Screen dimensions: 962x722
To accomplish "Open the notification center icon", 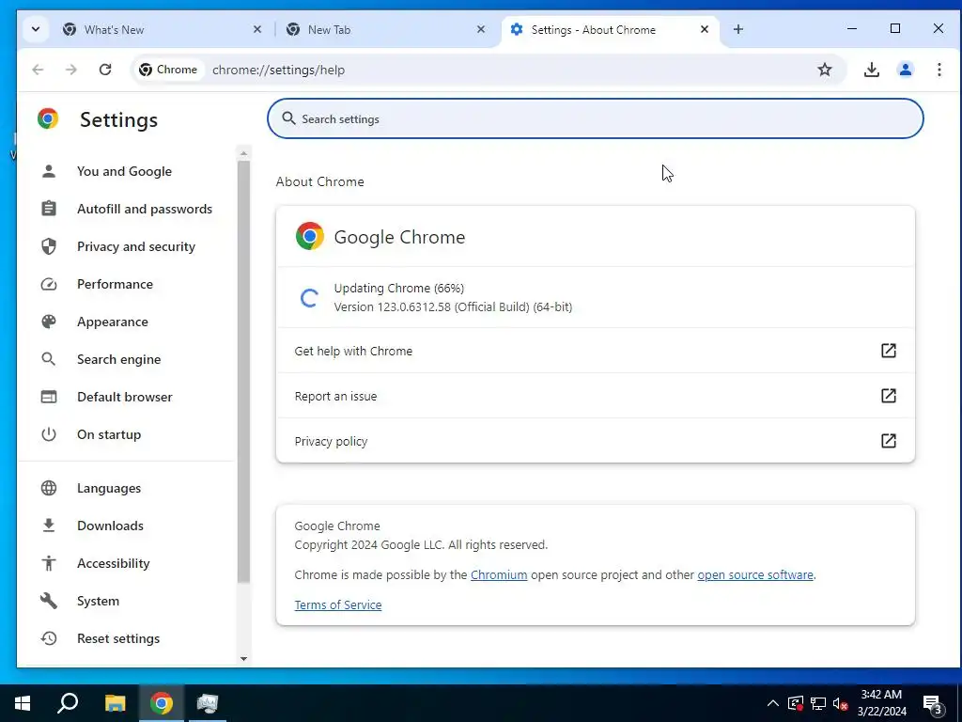I will [x=933, y=704].
